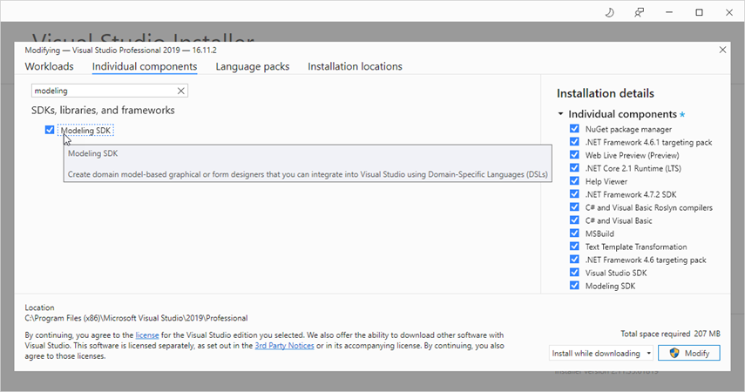
Task: Uncheck Web Live Preview (Preview) checkbox
Action: (x=574, y=155)
